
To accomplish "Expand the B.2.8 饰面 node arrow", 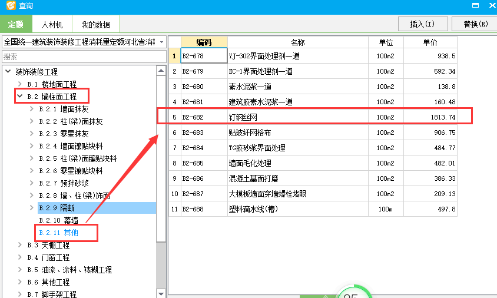I will (32, 196).
